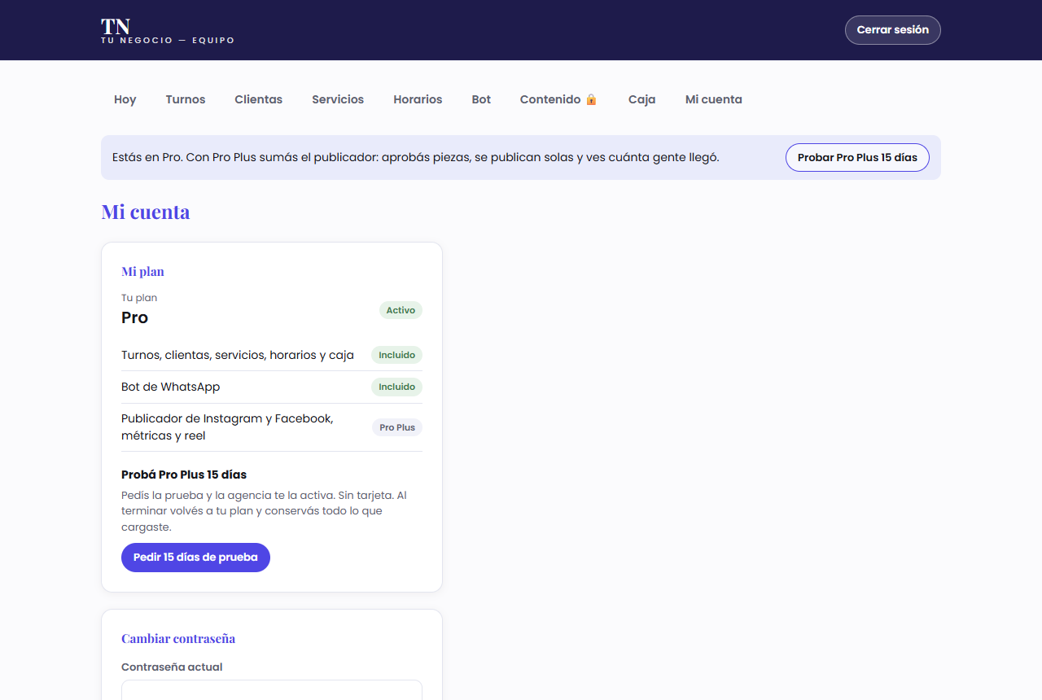Click the Contraseña actual field label
The height and width of the screenshot is (700, 1042).
coord(172,667)
